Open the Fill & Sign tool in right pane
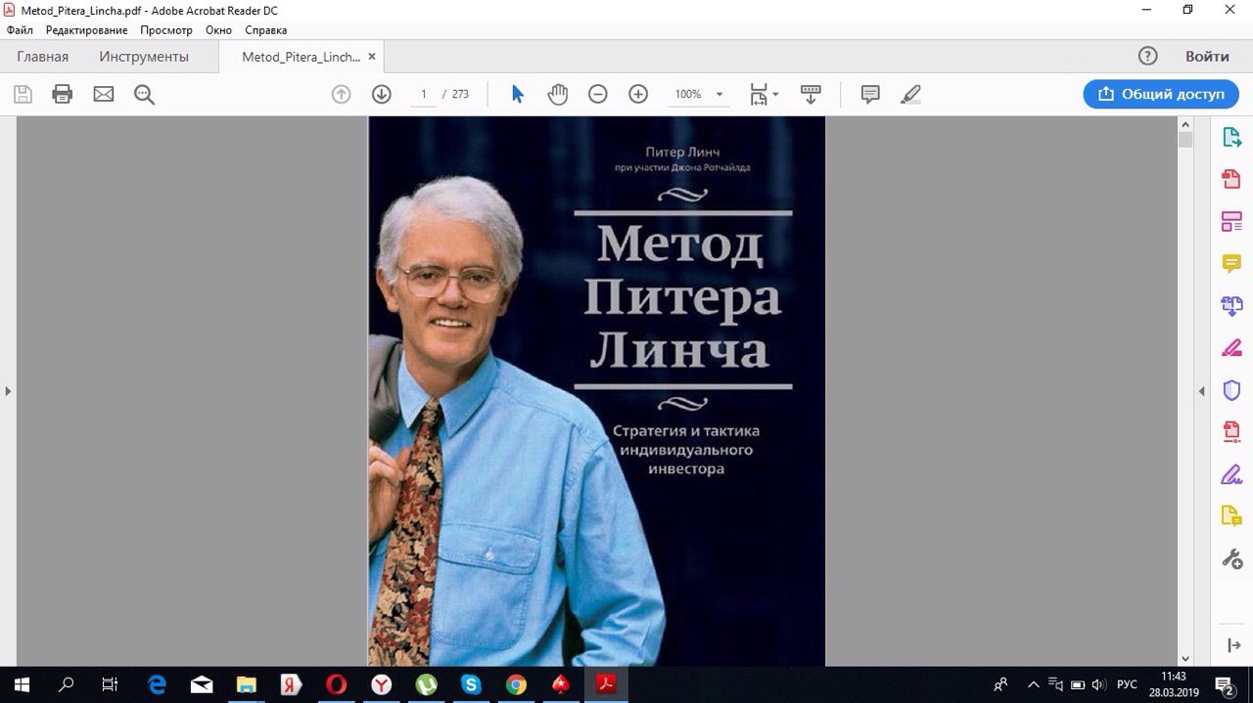The height and width of the screenshot is (703, 1253). 1231,475
